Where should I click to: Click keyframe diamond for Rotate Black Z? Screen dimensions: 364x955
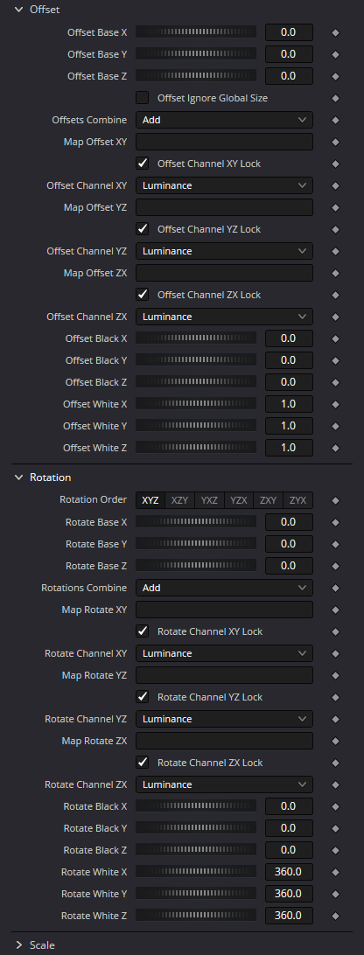pos(335,850)
